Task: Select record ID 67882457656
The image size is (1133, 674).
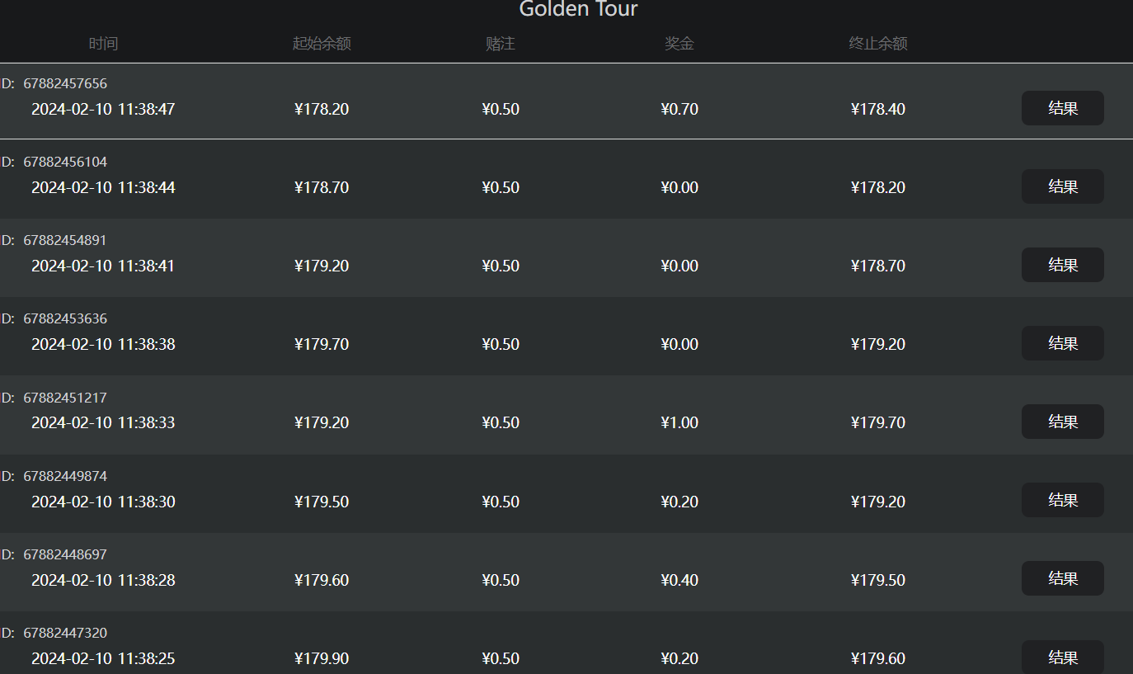Action: (65, 83)
